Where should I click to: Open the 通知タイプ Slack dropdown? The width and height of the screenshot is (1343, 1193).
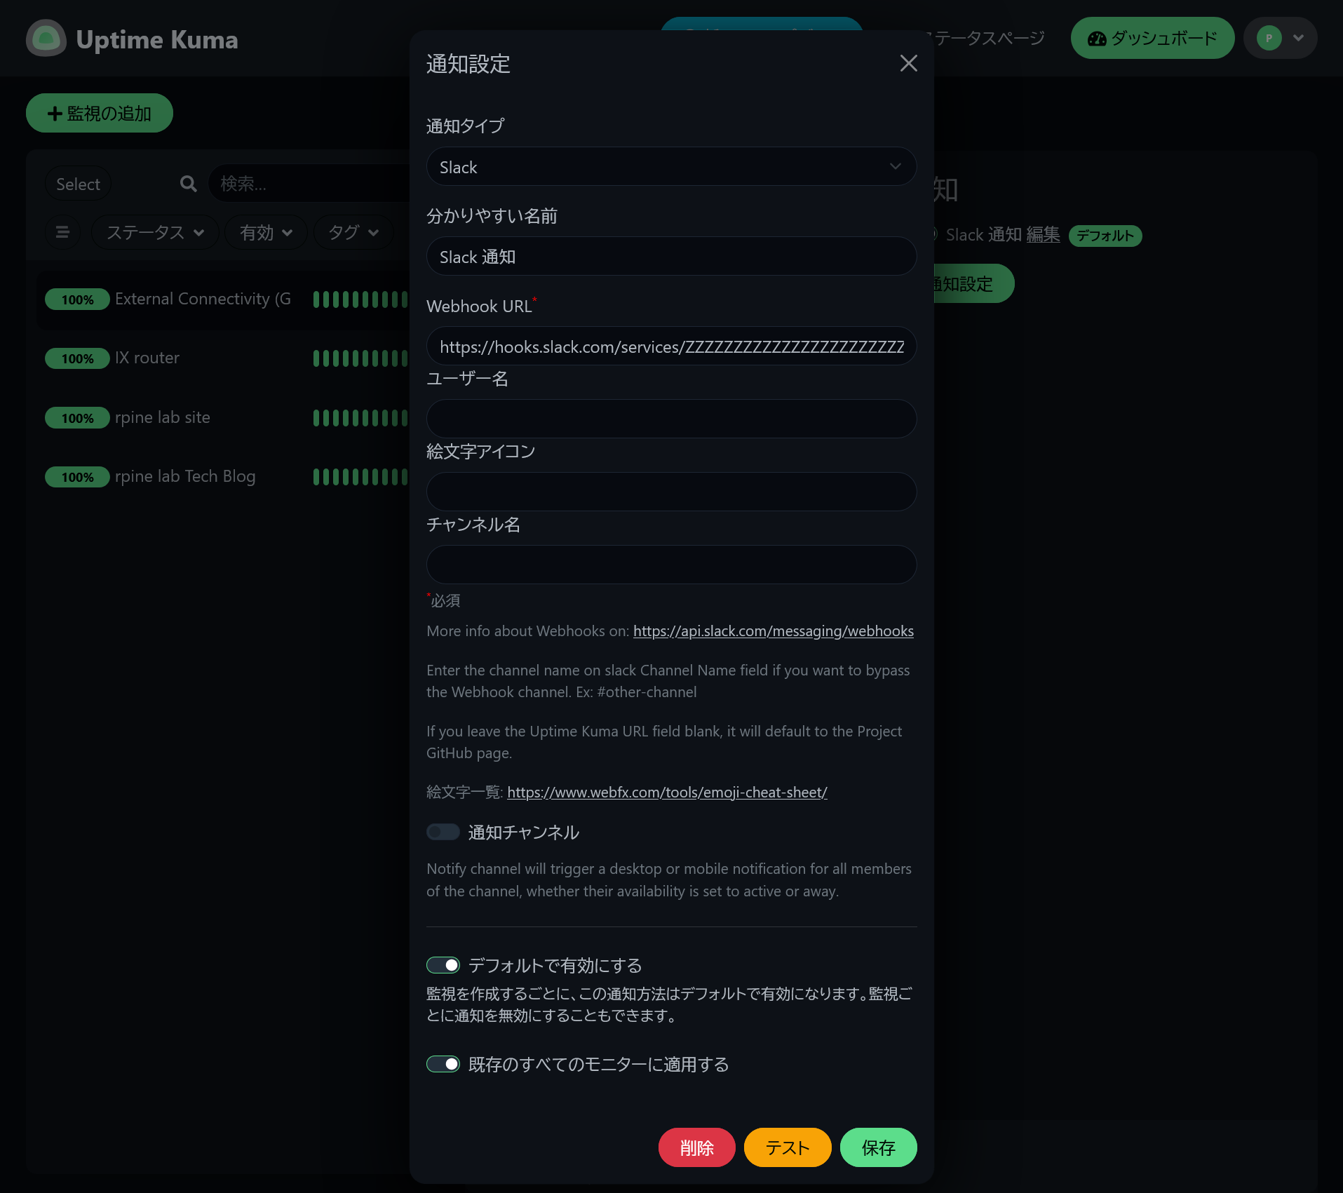coord(671,167)
